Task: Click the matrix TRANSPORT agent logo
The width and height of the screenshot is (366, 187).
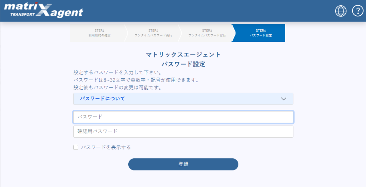Action: pos(43,10)
